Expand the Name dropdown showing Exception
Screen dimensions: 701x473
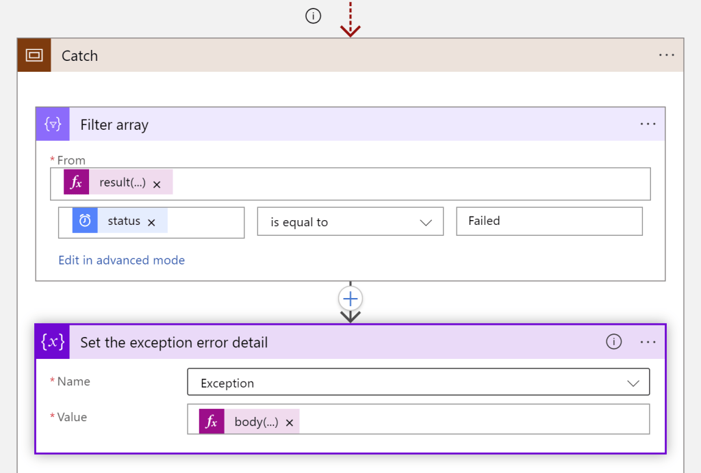point(633,383)
